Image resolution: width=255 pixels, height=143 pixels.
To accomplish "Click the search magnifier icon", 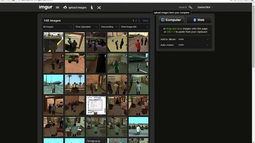I will click(x=190, y=7).
